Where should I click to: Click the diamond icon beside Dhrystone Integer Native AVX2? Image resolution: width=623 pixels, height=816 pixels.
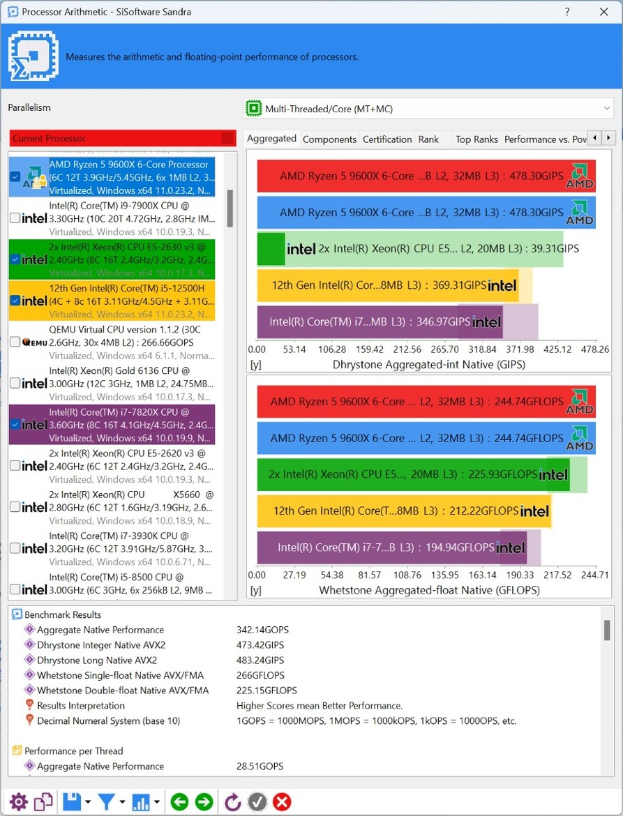[30, 645]
